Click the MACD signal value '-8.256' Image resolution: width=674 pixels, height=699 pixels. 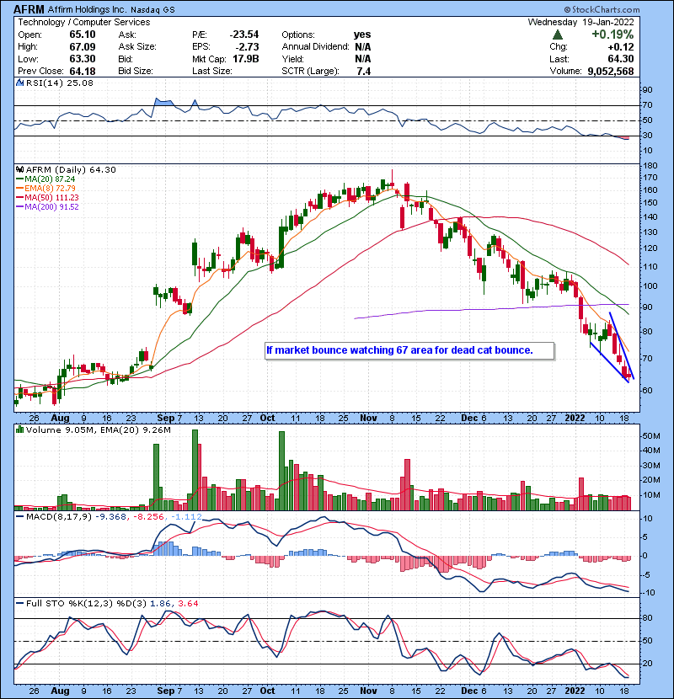pos(148,517)
